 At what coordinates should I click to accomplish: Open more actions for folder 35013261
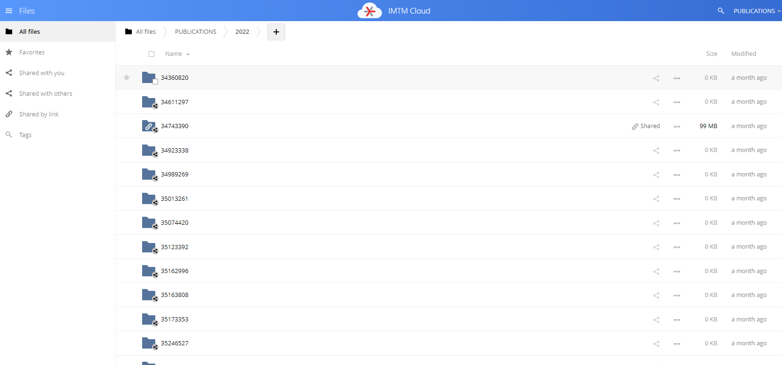(x=677, y=199)
